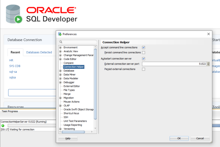This screenshot has height=147, width=220.
Task: Open Shortcut Keys preferences
Action: pos(71,113)
